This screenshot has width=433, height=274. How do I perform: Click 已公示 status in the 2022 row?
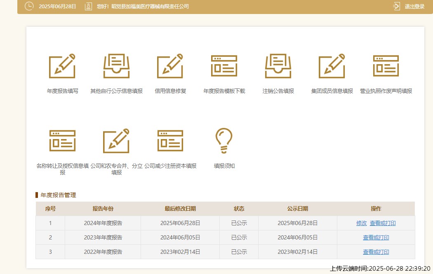coord(239,252)
